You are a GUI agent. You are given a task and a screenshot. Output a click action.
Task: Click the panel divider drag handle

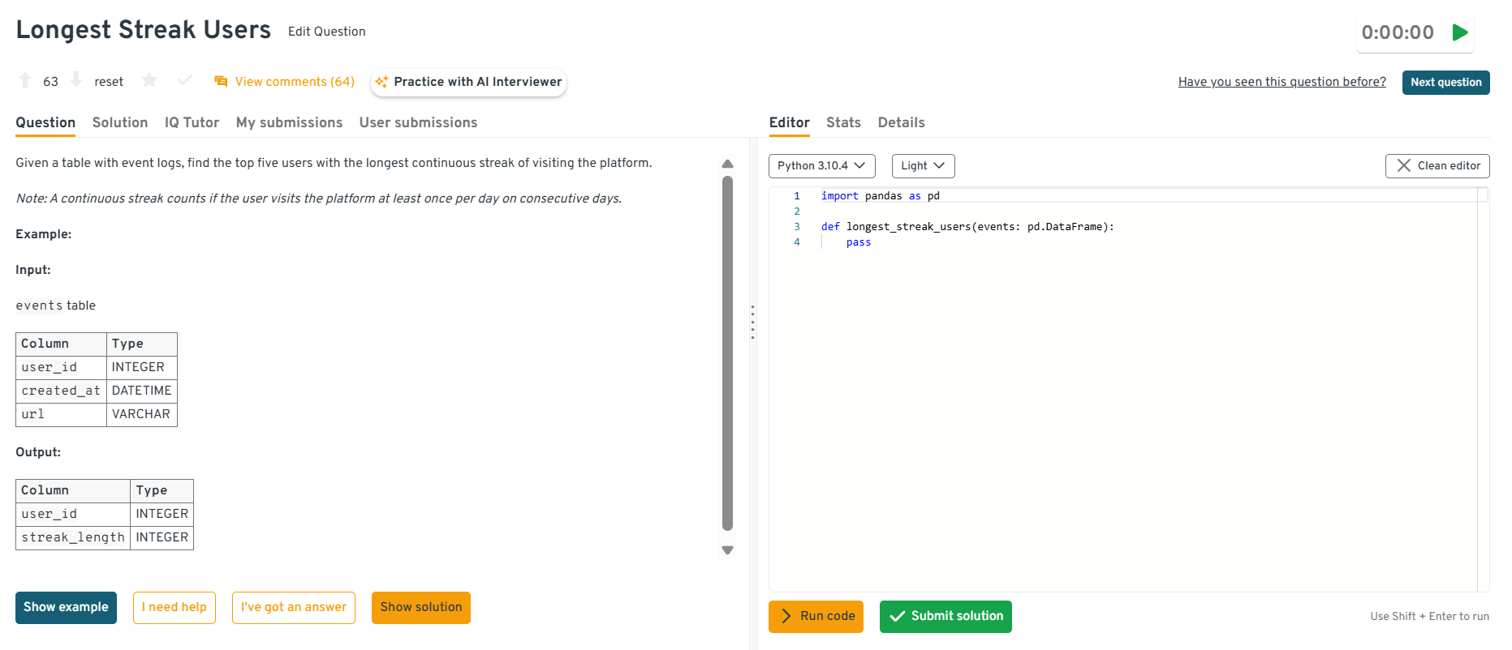[x=752, y=322]
